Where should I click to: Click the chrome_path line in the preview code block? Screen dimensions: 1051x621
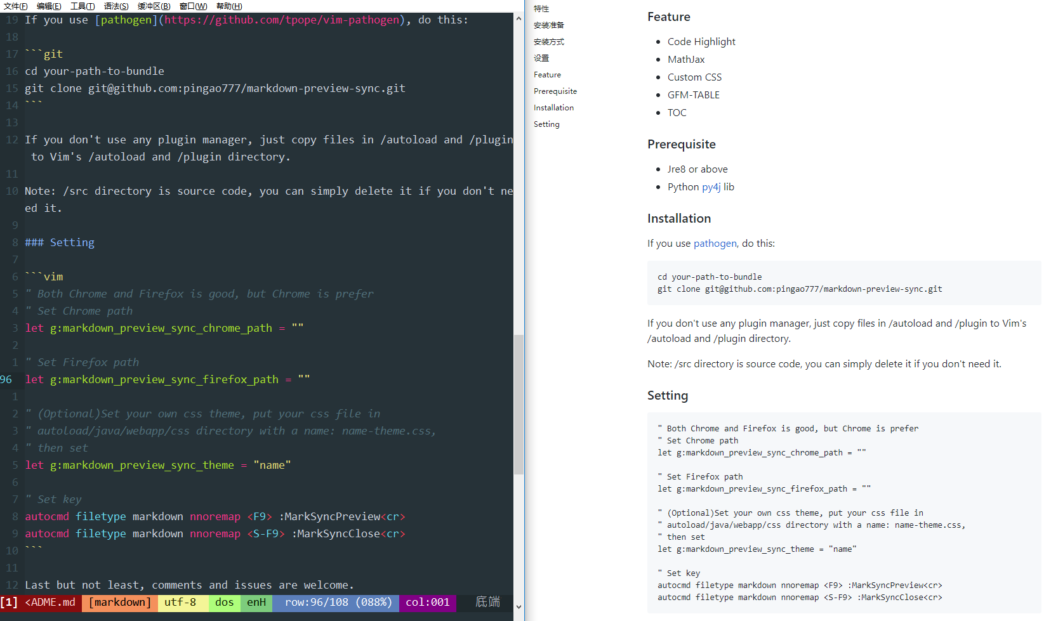[x=762, y=453]
